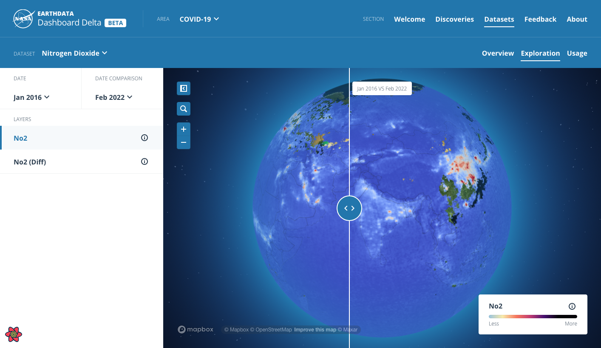Image resolution: width=601 pixels, height=348 pixels.
Task: Zoom in on the globe
Action: (x=183, y=129)
